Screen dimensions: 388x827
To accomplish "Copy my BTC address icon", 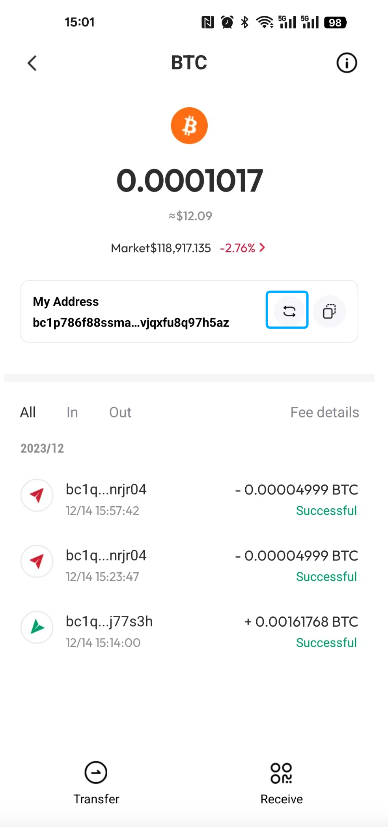I will click(330, 311).
